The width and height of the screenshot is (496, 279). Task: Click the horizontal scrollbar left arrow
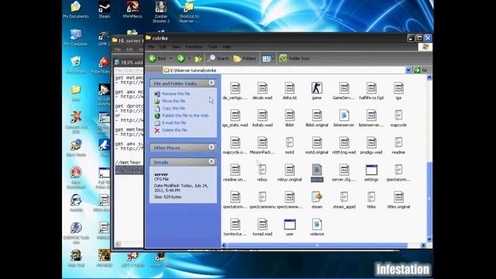click(x=224, y=245)
